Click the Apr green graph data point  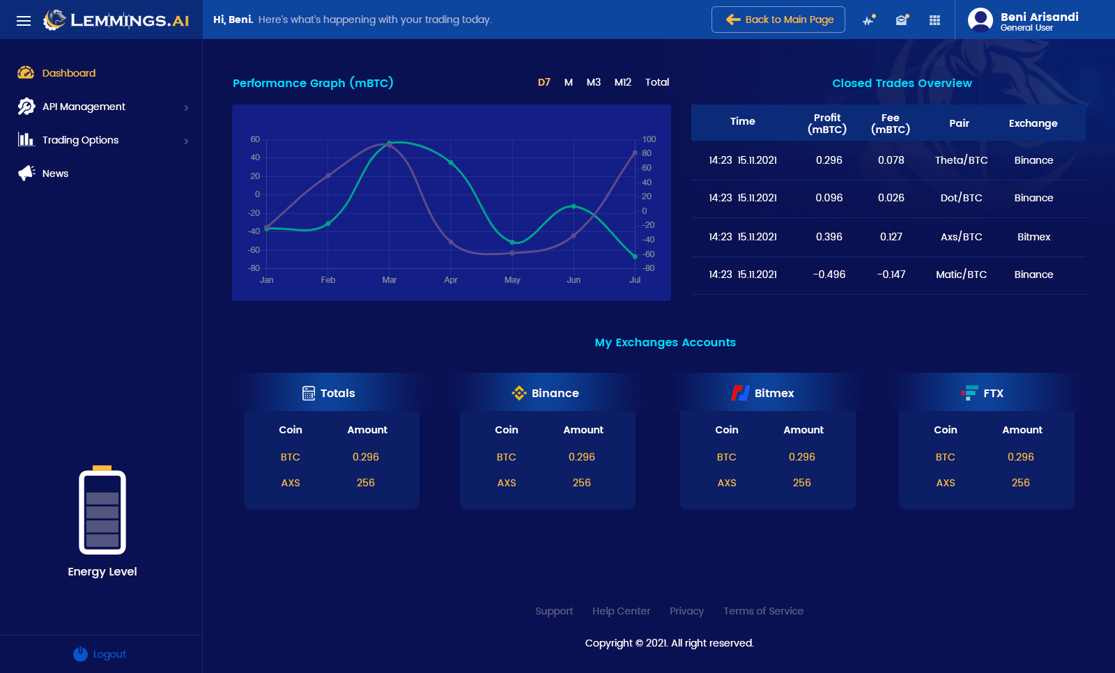point(451,163)
